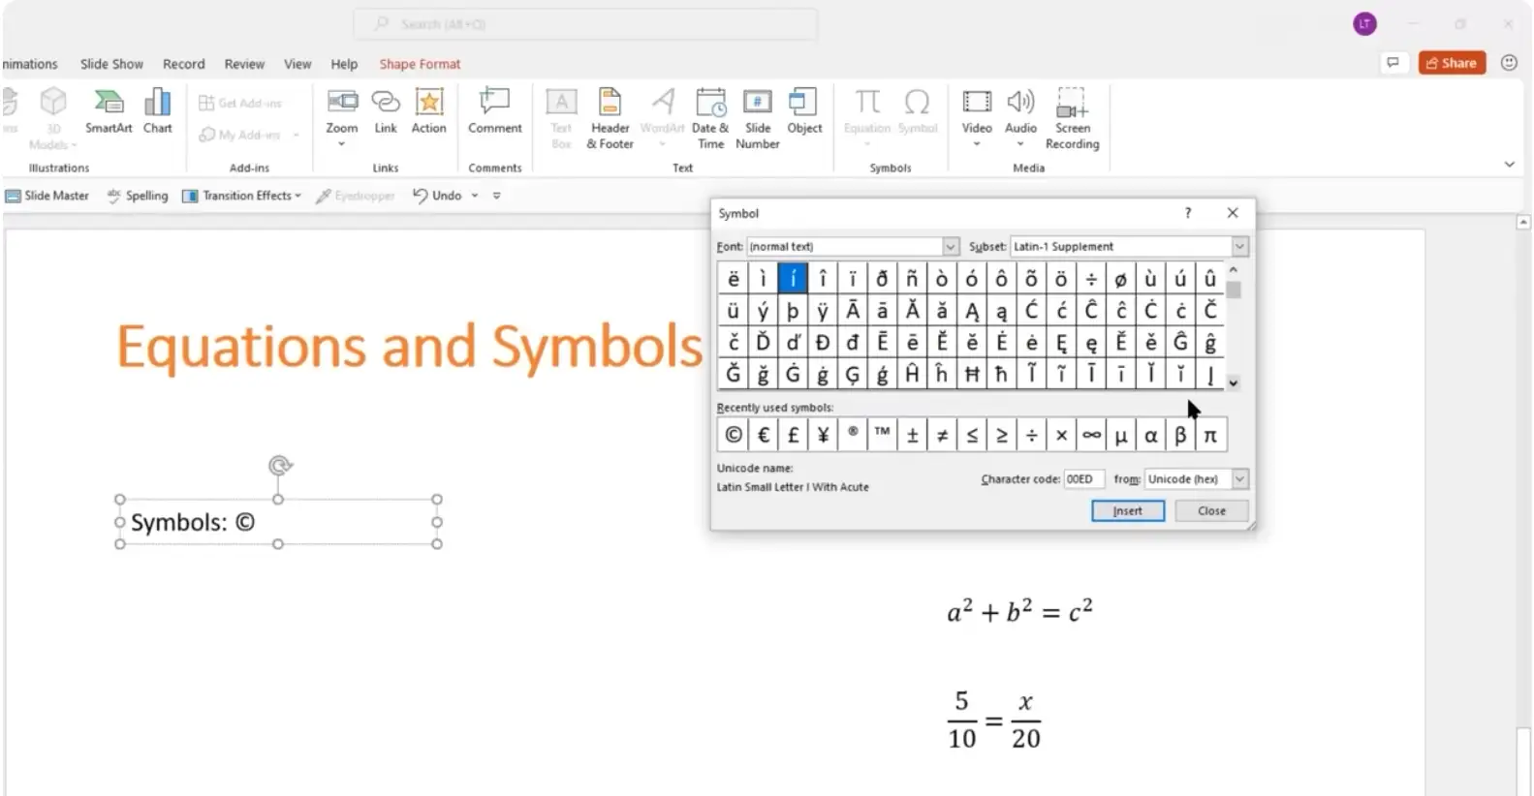Expand the Subset dropdown list
The width and height of the screenshot is (1534, 796).
(x=1238, y=247)
